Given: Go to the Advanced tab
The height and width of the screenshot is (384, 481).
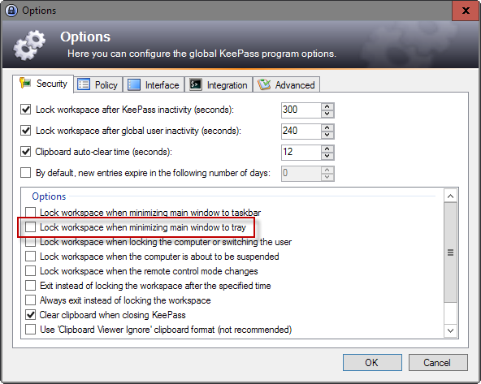Looking at the screenshot, I should [286, 84].
